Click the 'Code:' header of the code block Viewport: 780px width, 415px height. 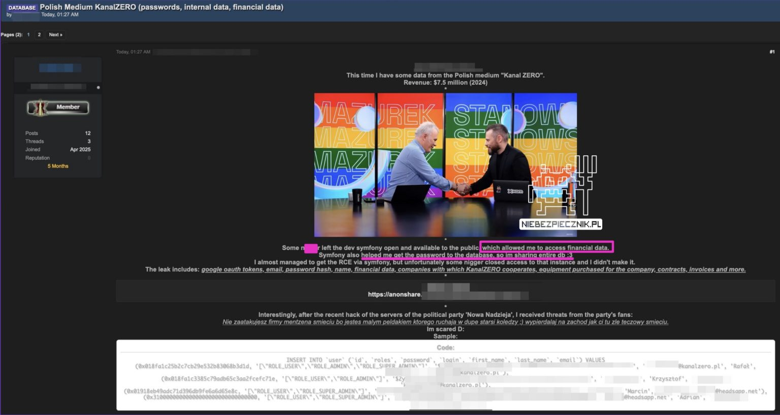pyautogui.click(x=445, y=347)
